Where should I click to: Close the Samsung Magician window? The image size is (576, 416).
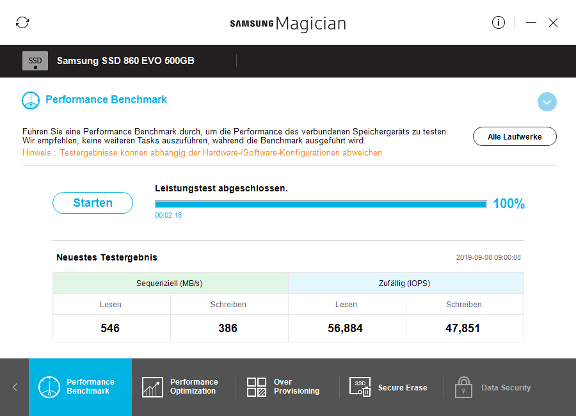(x=553, y=23)
